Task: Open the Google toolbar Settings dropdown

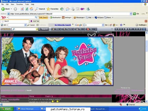Action: pos(141,25)
